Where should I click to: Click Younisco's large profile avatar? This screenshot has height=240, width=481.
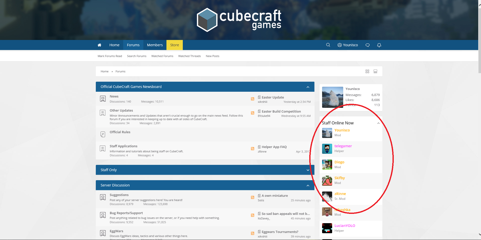333,97
